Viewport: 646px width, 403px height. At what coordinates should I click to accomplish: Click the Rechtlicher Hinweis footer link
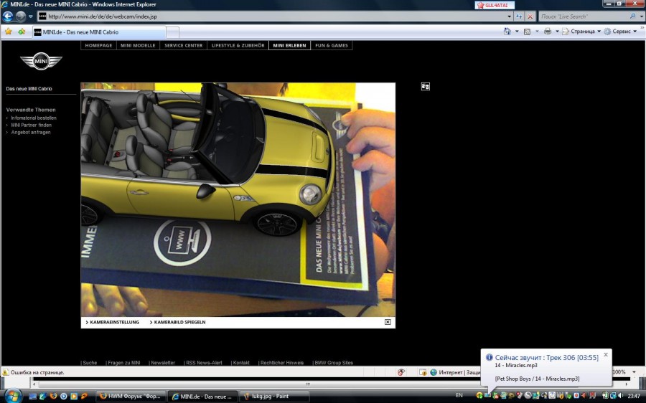282,363
